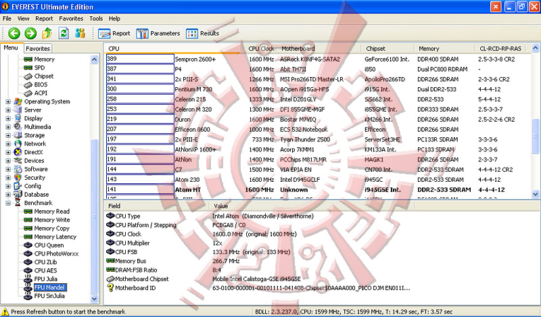Select the Database category icon
Screen dimensions: 541x317
pyautogui.click(x=18, y=195)
